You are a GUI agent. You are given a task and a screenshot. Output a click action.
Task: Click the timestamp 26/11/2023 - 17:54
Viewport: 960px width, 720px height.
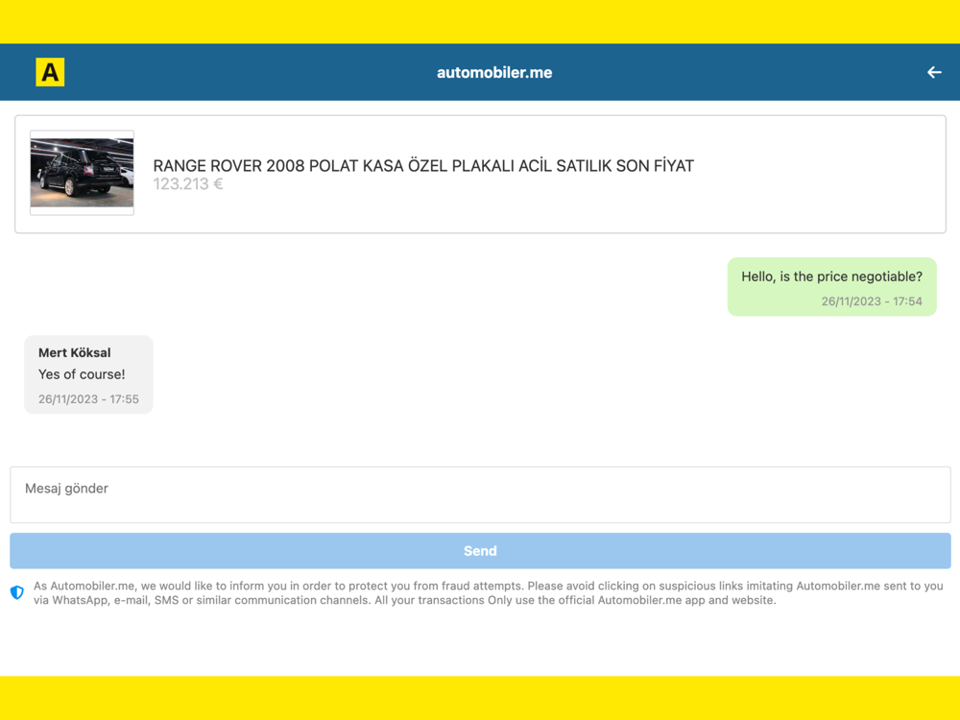(x=872, y=301)
